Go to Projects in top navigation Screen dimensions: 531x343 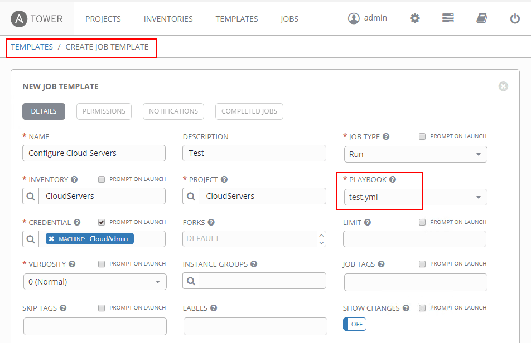(103, 19)
